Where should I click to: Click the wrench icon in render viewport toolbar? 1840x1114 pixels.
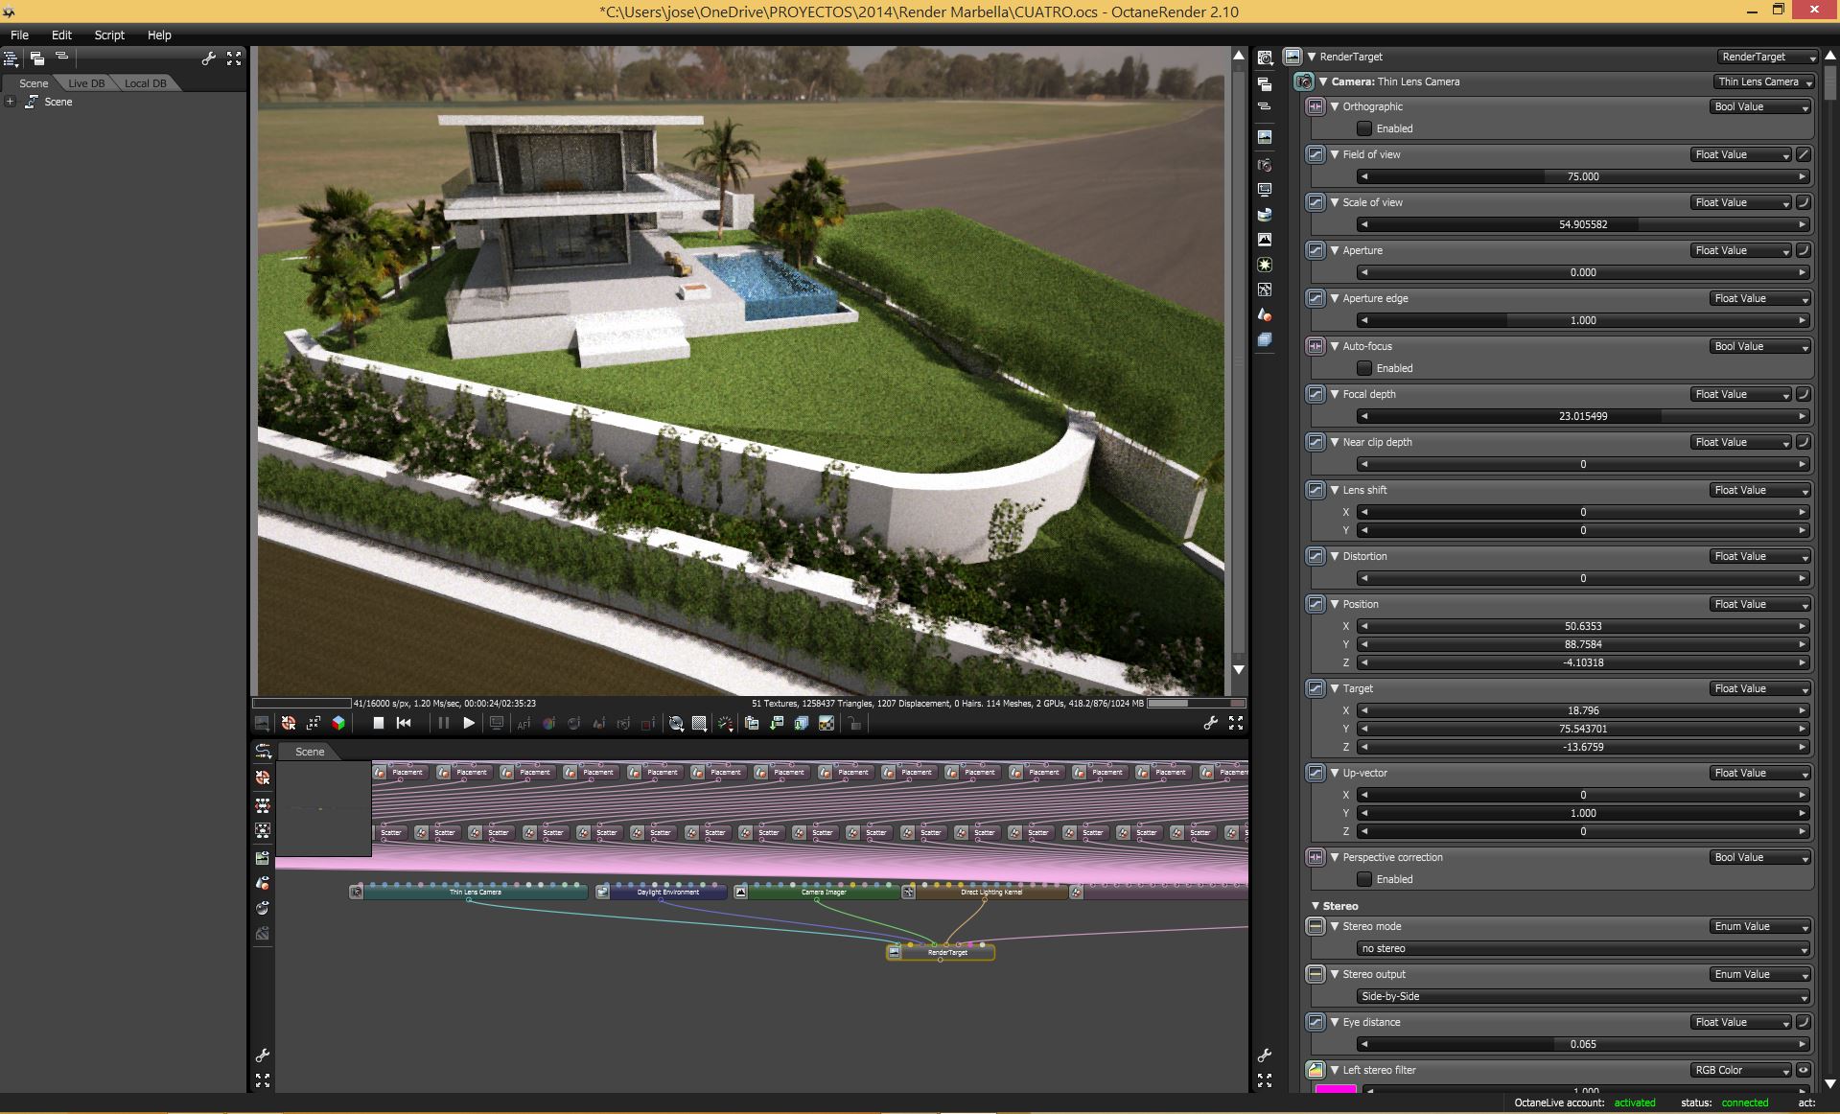1210,724
